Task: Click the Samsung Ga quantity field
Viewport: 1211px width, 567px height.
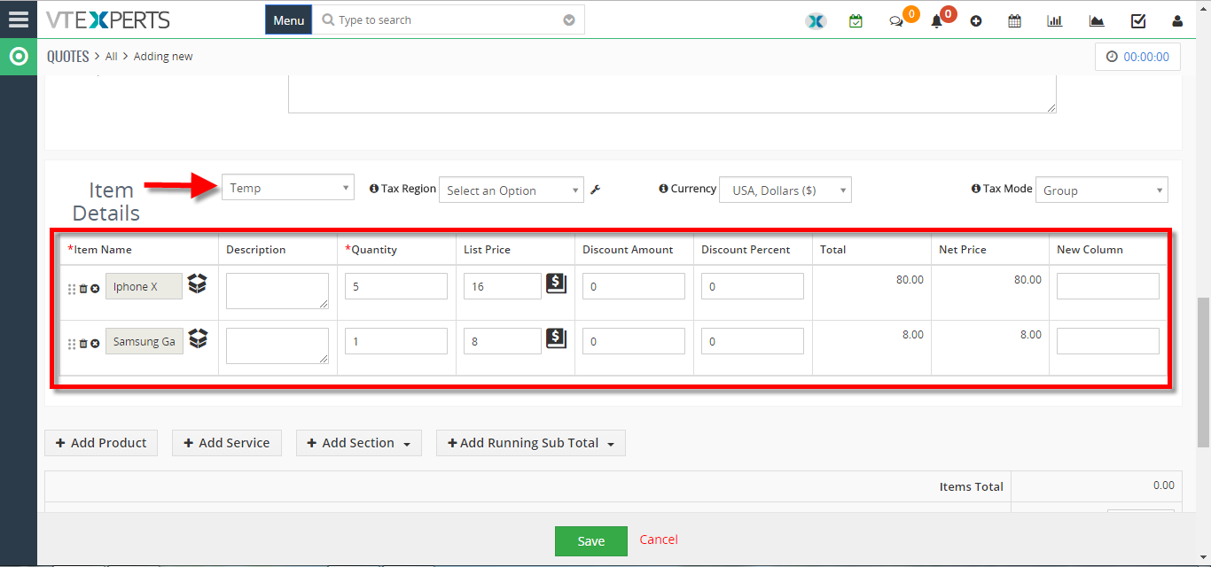Action: pos(396,341)
